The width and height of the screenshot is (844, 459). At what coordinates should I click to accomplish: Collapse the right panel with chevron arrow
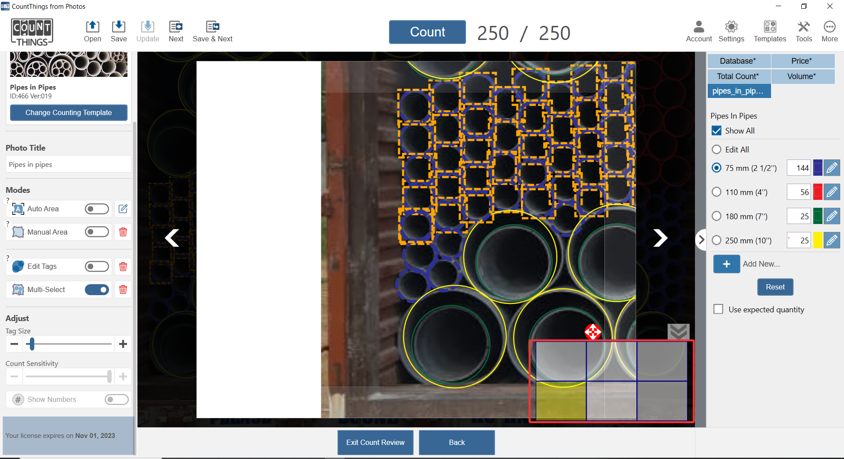click(x=701, y=240)
